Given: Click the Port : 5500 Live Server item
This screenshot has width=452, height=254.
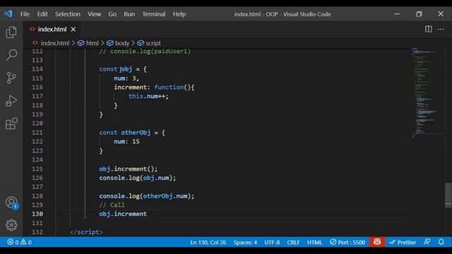Looking at the screenshot, I should (347, 242).
